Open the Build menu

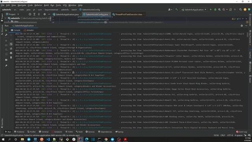click(46, 5)
